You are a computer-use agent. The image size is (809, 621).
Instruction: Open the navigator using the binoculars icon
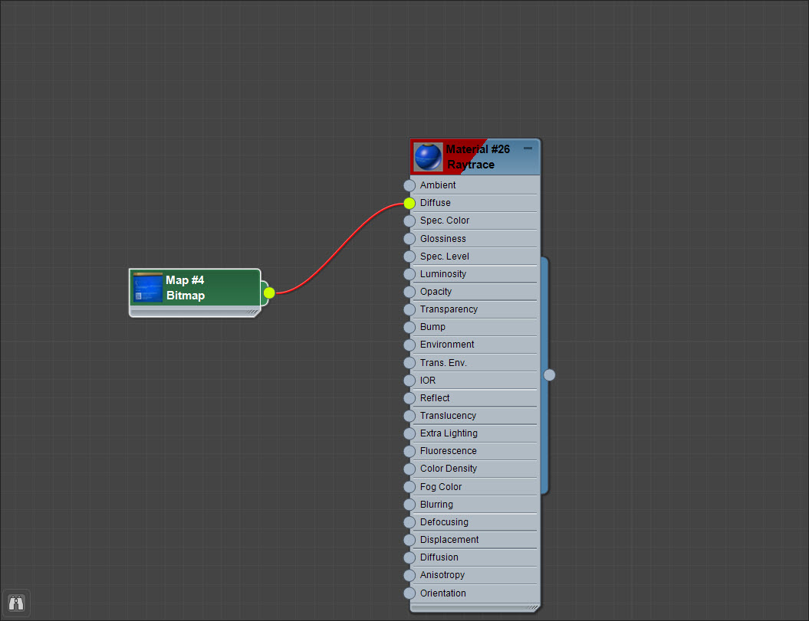pos(16,603)
